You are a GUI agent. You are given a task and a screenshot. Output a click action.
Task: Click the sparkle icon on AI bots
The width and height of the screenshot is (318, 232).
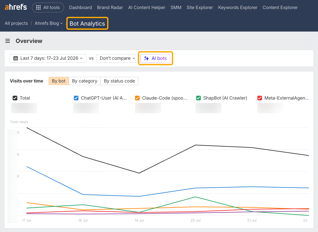147,58
